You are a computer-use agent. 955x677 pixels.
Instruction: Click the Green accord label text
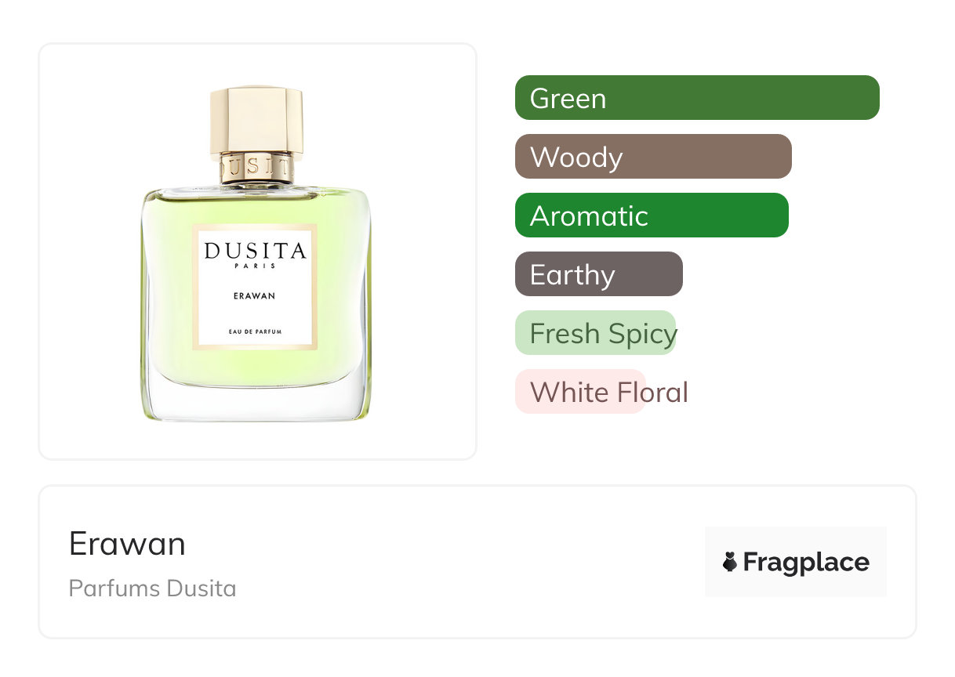[x=568, y=99]
